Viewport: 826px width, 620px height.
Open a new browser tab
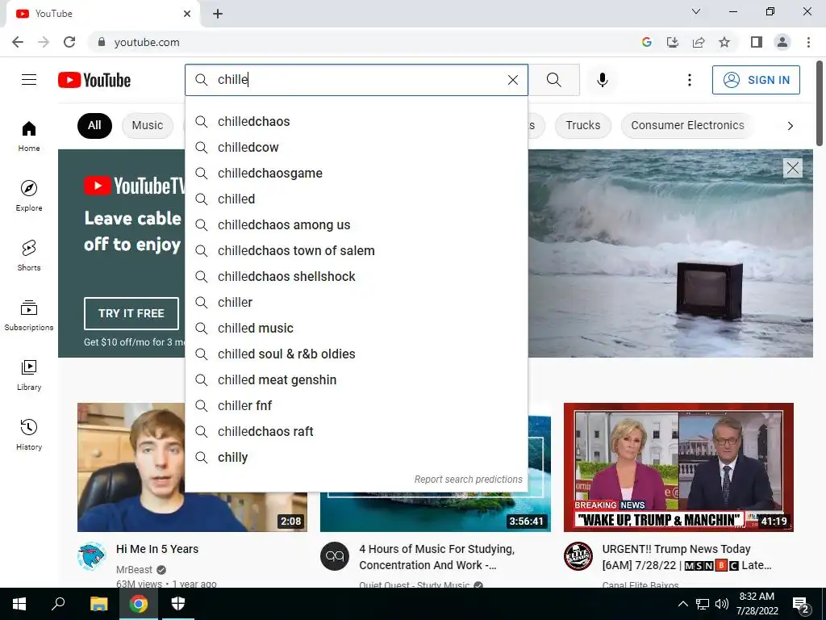(x=218, y=14)
